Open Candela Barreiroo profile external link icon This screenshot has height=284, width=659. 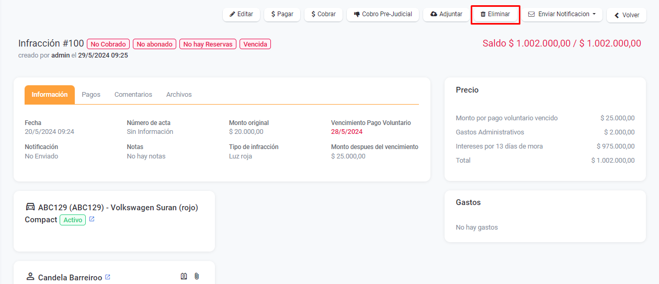(108, 277)
